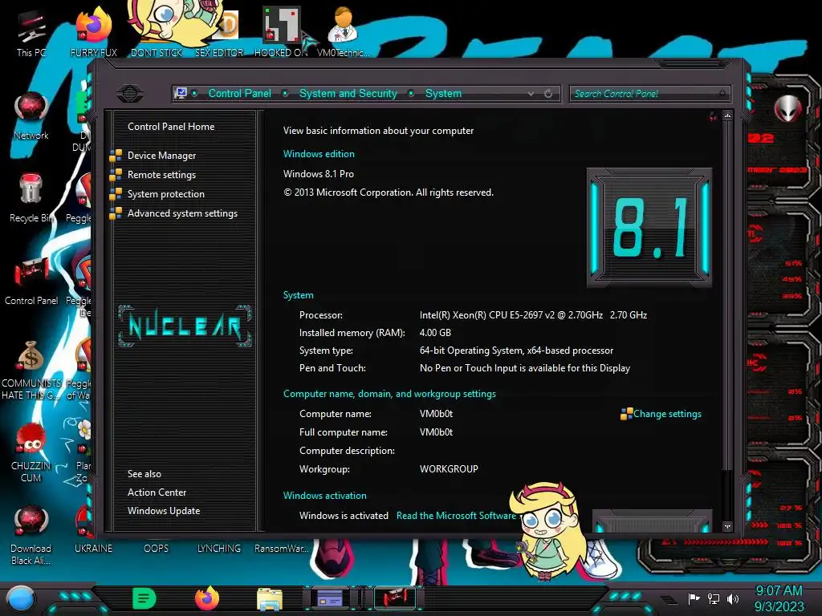Select the active Control Panel taskbar button
This screenshot has height=616, width=822.
395,598
